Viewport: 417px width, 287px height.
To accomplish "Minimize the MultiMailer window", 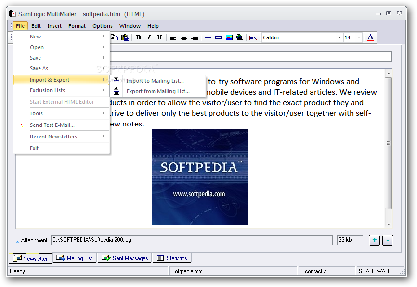I will point(378,14).
